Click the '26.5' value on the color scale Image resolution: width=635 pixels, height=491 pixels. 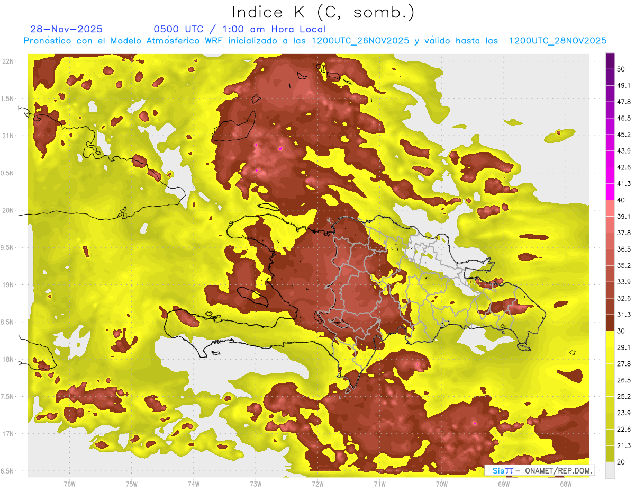pos(624,380)
